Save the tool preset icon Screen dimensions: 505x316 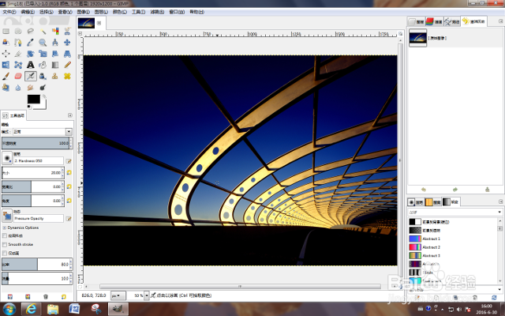coord(10,297)
